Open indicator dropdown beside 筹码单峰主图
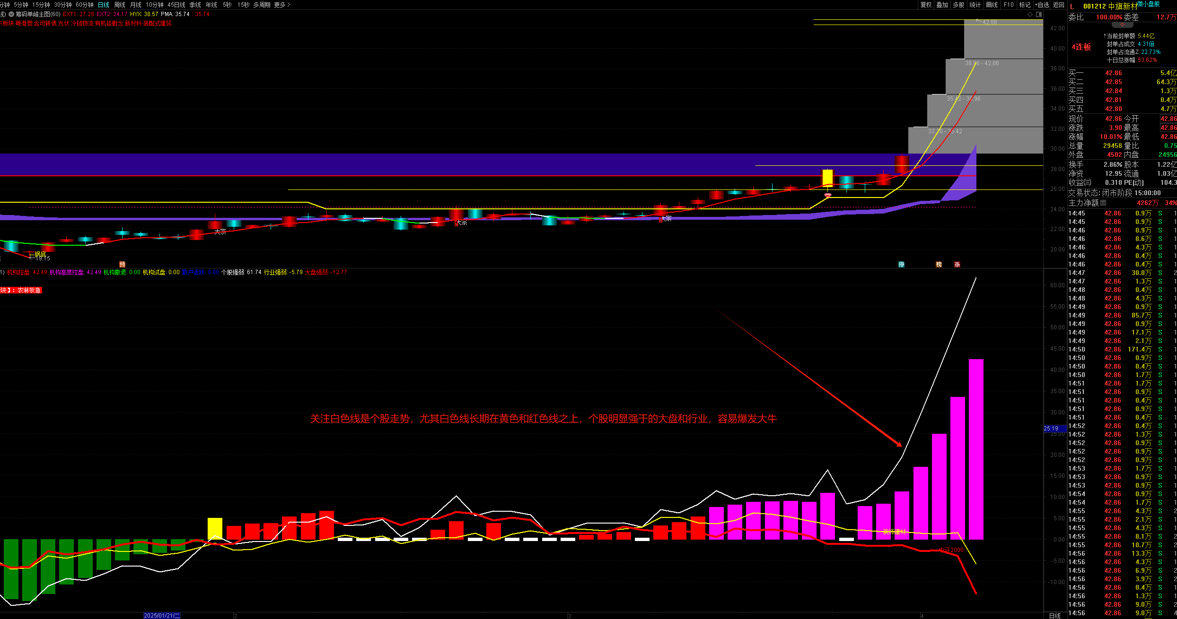 (11, 14)
